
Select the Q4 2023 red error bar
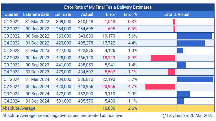click(171, 72)
